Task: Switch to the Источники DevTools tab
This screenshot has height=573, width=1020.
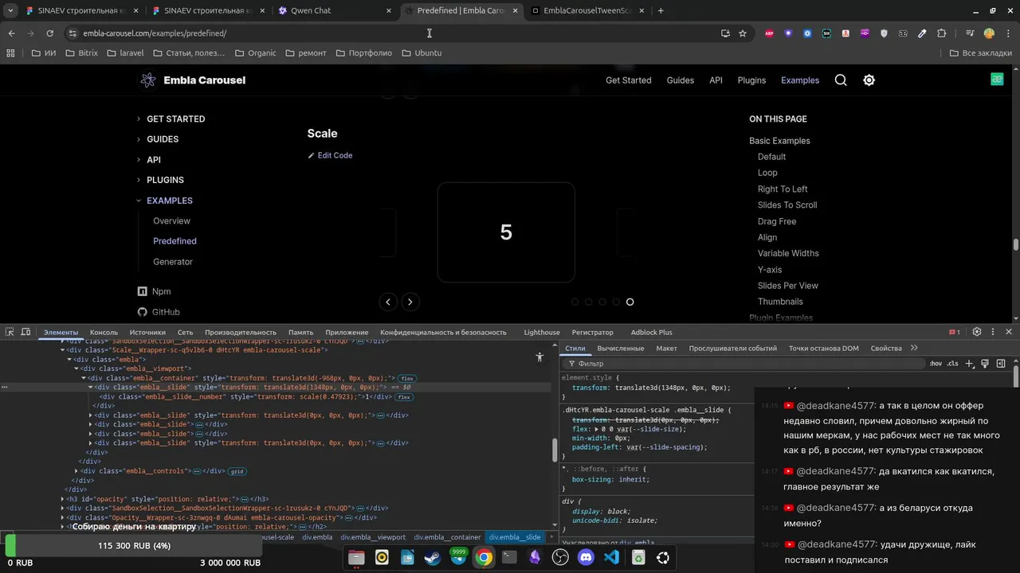Action: coord(147,332)
